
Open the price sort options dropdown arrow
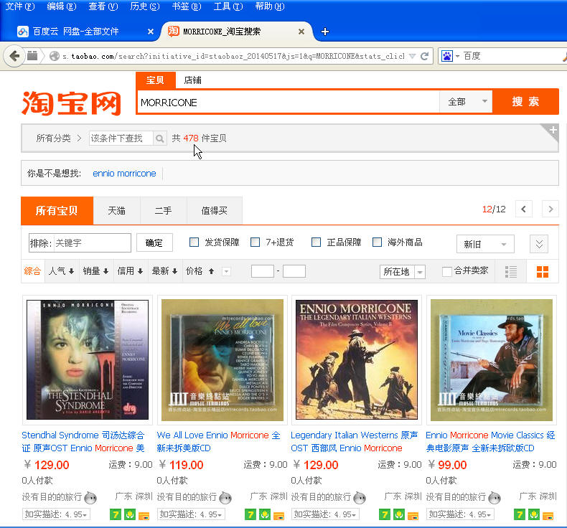(x=226, y=271)
